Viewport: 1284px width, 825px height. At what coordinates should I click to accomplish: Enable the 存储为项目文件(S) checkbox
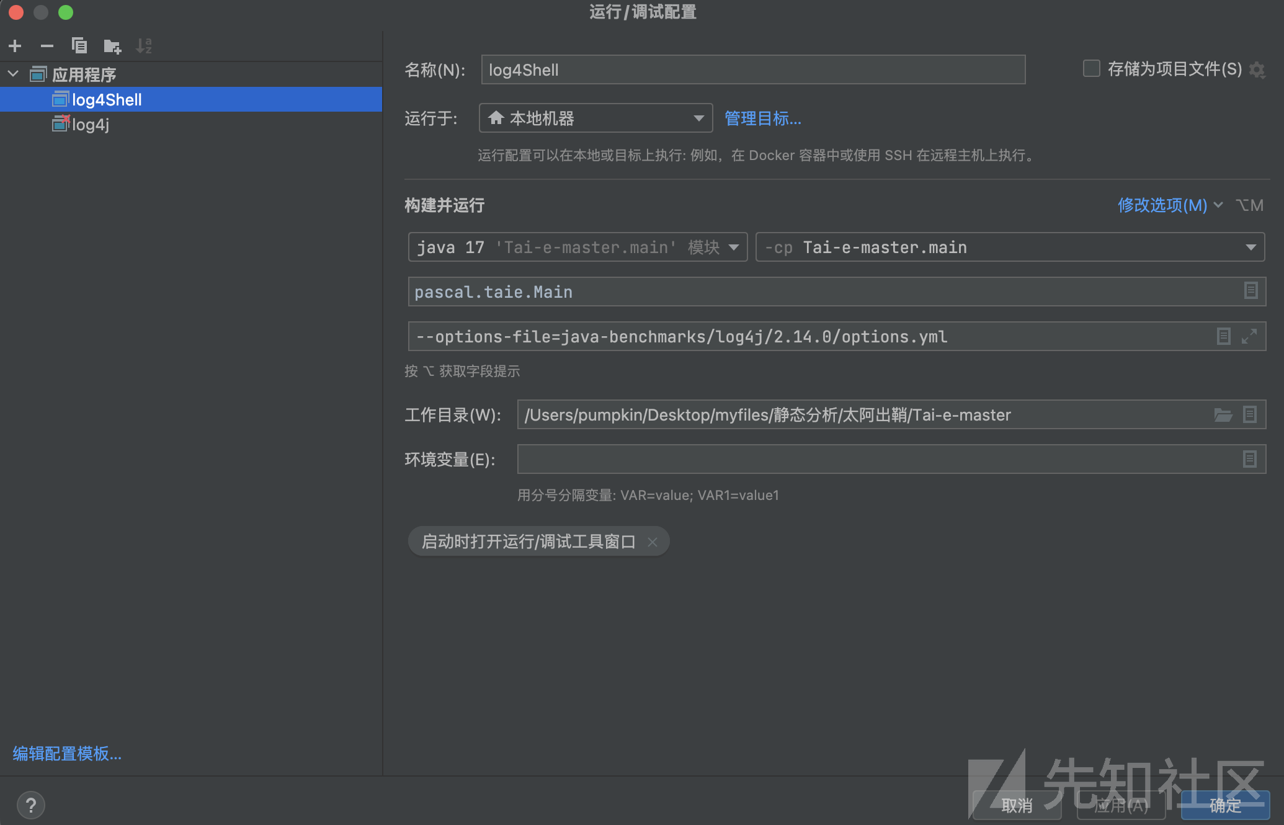point(1090,69)
